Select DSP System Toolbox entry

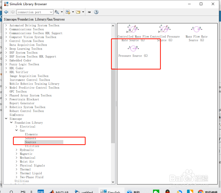pos(24,53)
